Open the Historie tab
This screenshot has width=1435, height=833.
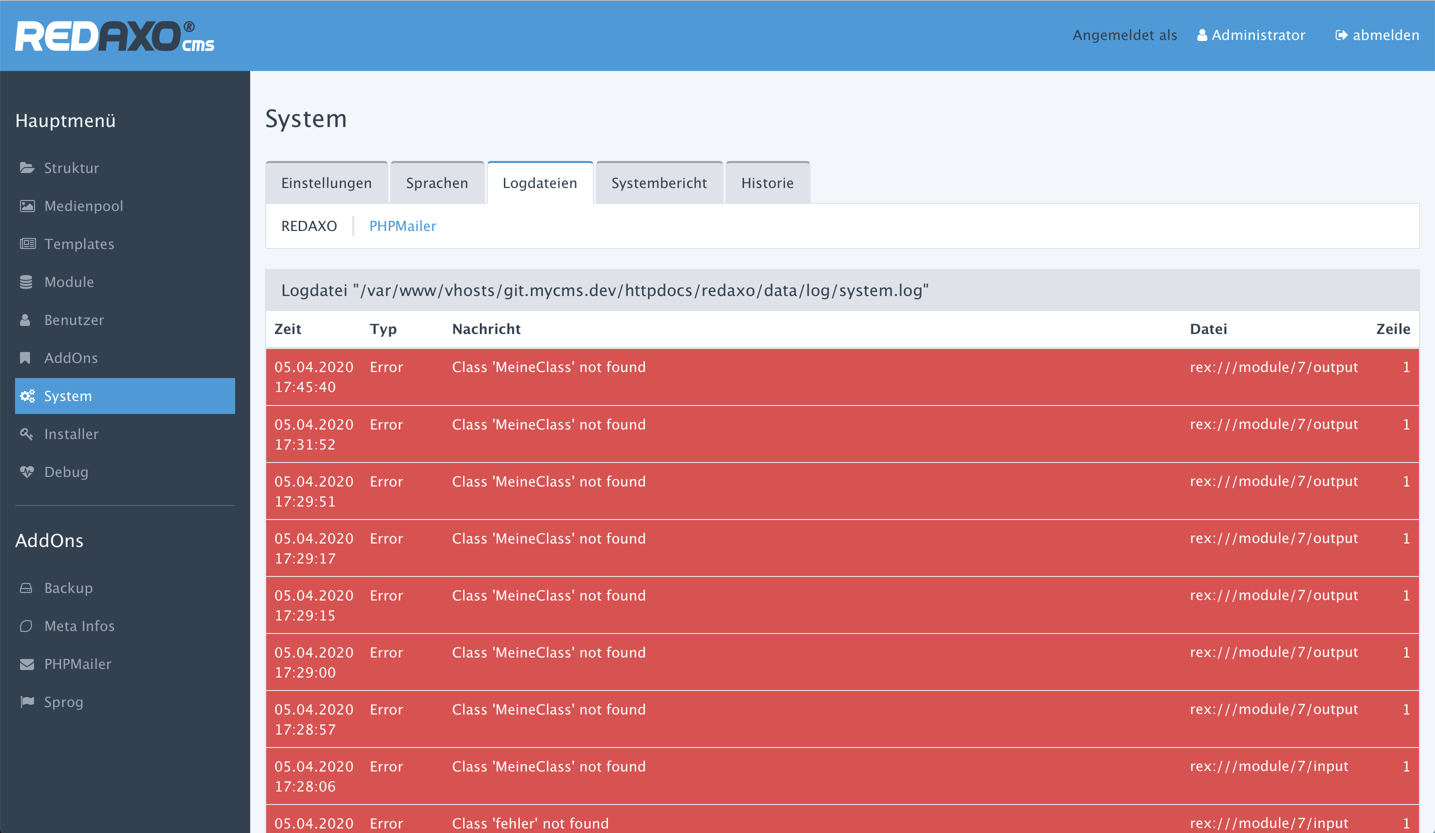(x=766, y=182)
